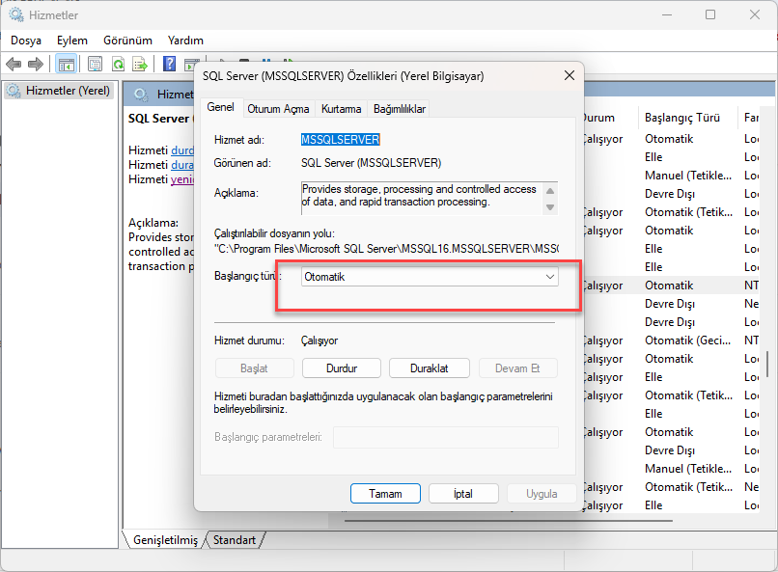Go to the Bağımlılıklar tab

[400, 109]
